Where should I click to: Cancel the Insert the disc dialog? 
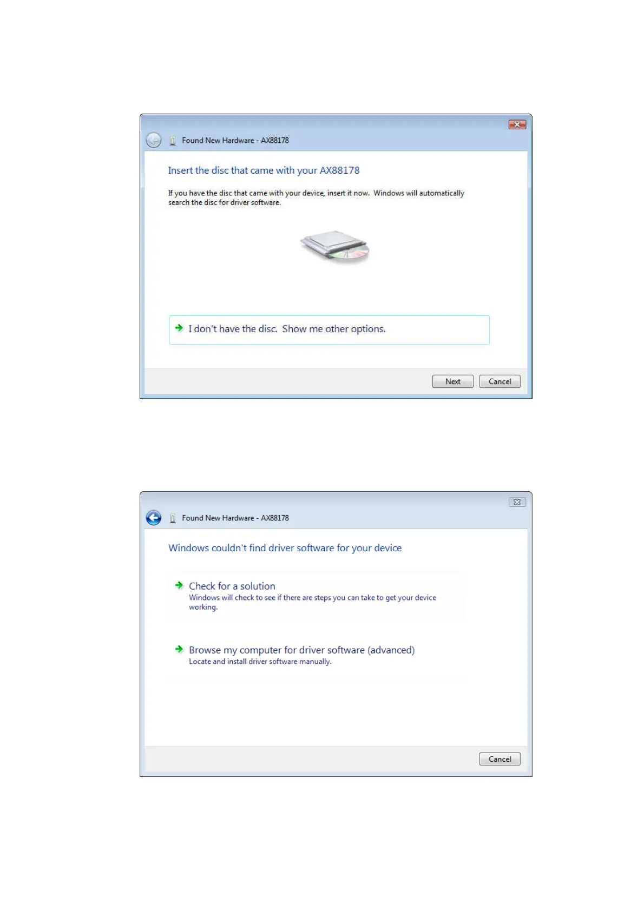click(x=500, y=381)
